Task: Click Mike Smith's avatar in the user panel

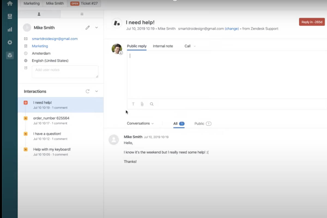Action: [x=27, y=28]
